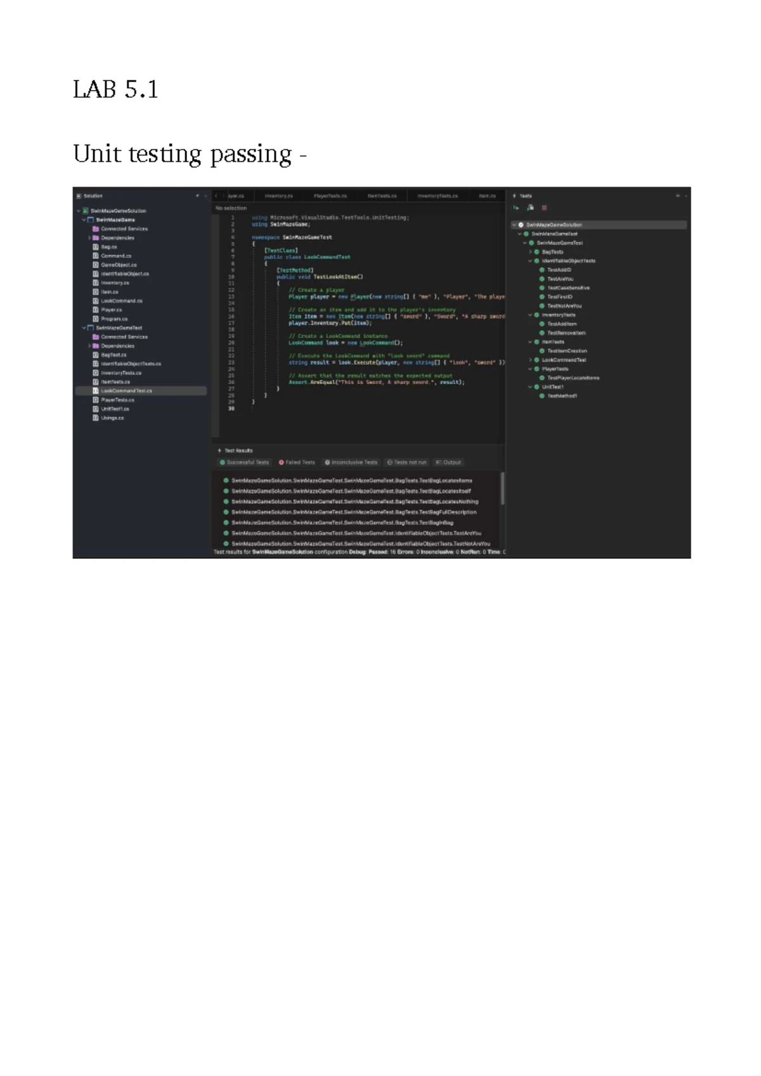Click the Tests not run filter button
This screenshot has width=761, height=1076.
point(407,463)
